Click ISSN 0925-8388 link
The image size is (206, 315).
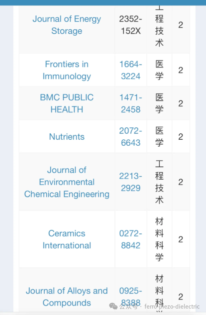[x=131, y=297]
